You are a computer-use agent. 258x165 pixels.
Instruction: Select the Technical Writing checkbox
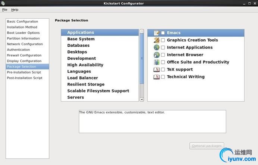point(163,77)
